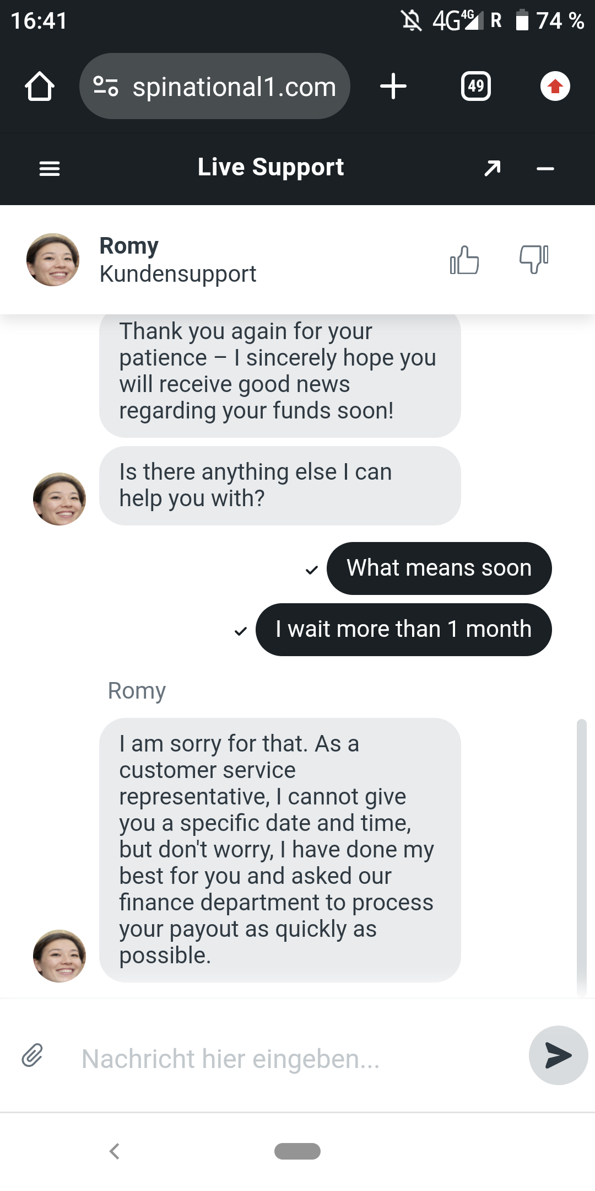This screenshot has width=595, height=1191.
Task: Open site settings icon in address bar
Action: 106,86
